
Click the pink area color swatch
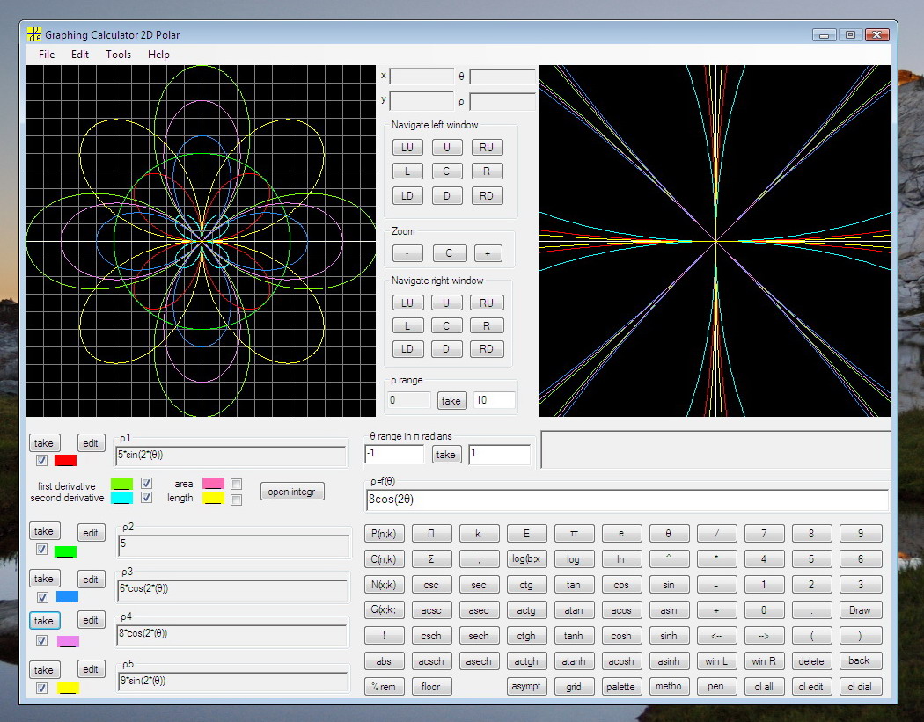pos(213,484)
